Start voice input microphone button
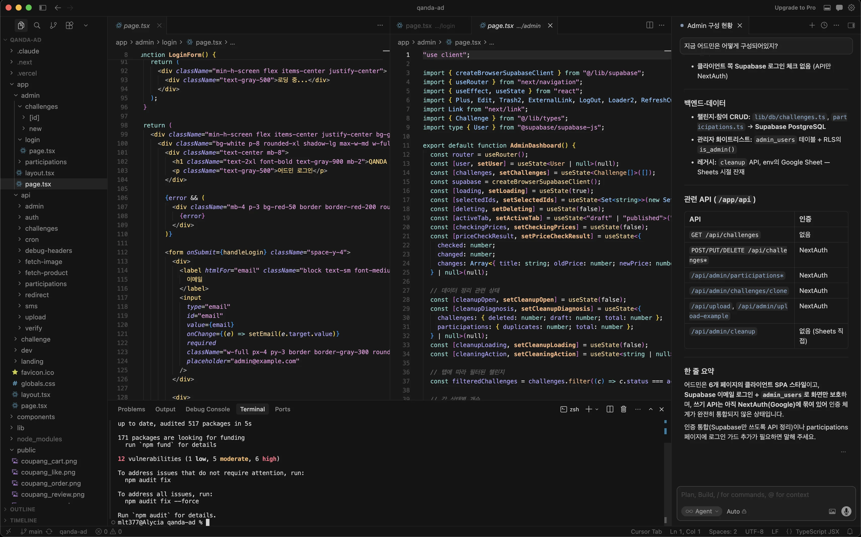The image size is (861, 537). 846,511
